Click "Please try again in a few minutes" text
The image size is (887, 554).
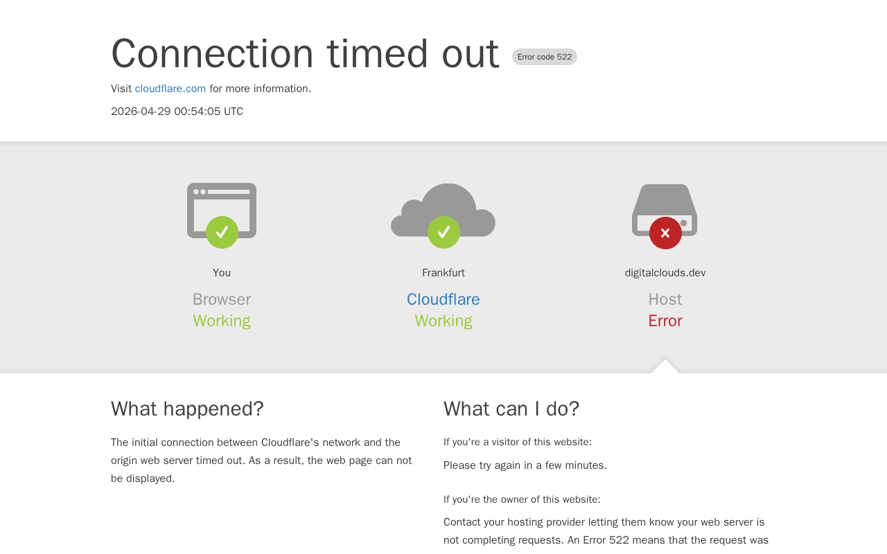pos(525,465)
